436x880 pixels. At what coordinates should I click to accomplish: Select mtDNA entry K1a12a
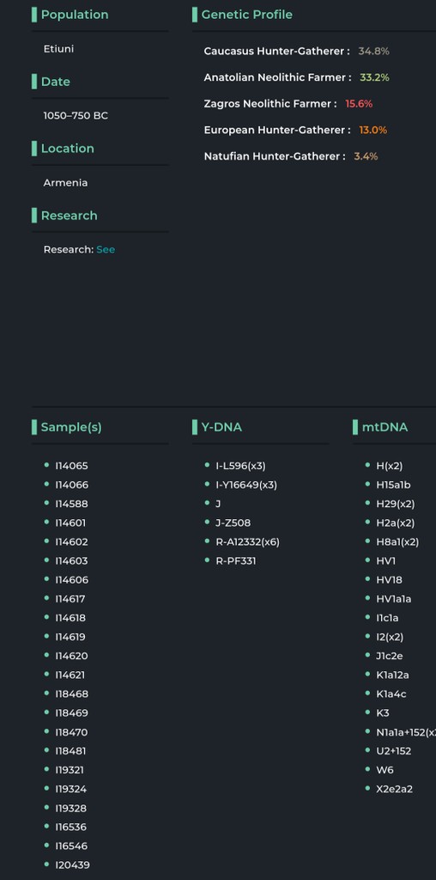(x=392, y=675)
